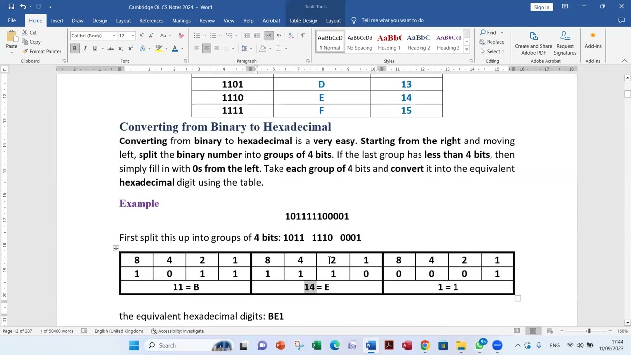Image resolution: width=631 pixels, height=355 pixels.
Task: Sort the selection alphabetically
Action: 291,35
